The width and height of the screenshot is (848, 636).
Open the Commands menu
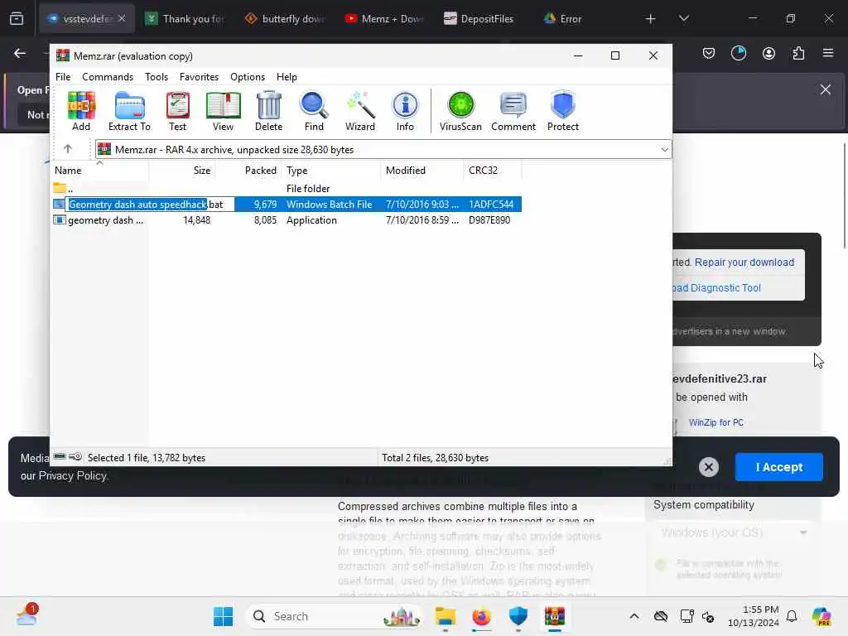coord(108,77)
